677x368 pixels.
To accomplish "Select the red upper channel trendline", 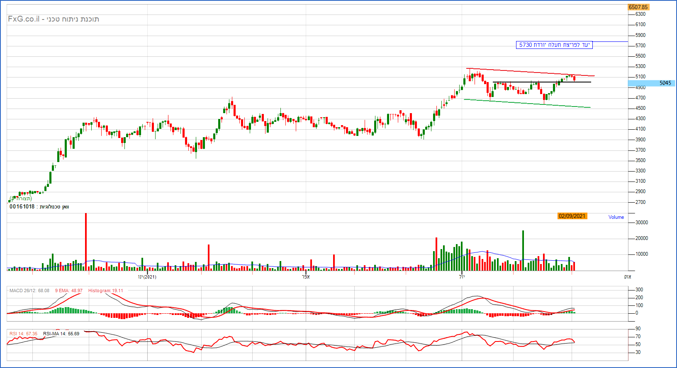I will pos(531,72).
